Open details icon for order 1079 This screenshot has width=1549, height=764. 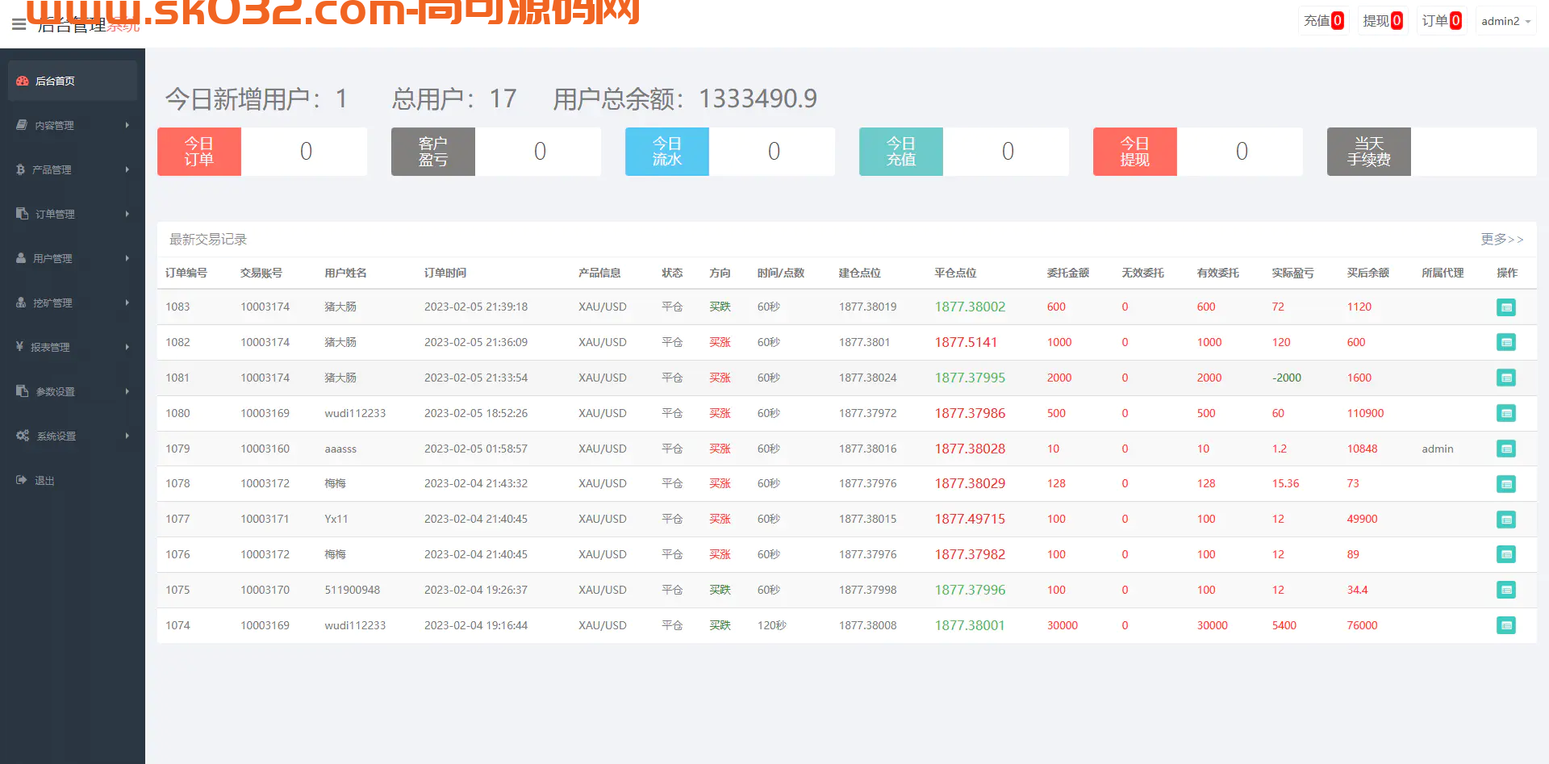(1505, 449)
